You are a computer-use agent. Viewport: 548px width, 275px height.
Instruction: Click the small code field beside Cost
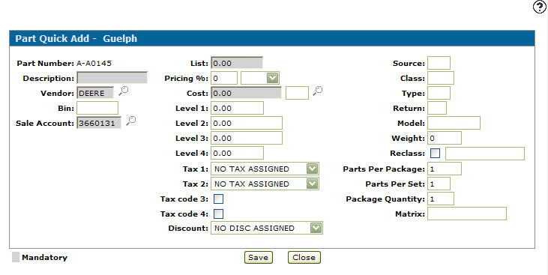click(297, 93)
